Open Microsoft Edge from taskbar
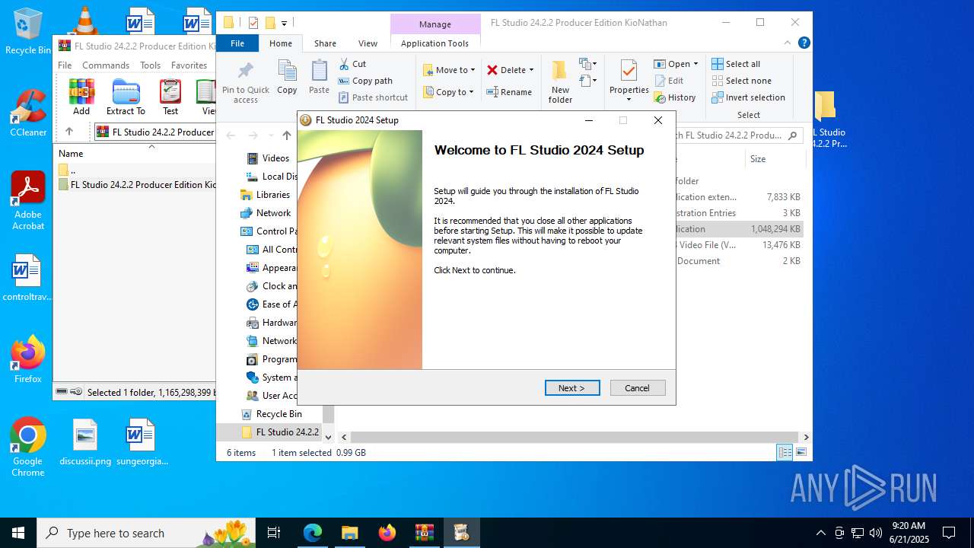 [x=313, y=533]
